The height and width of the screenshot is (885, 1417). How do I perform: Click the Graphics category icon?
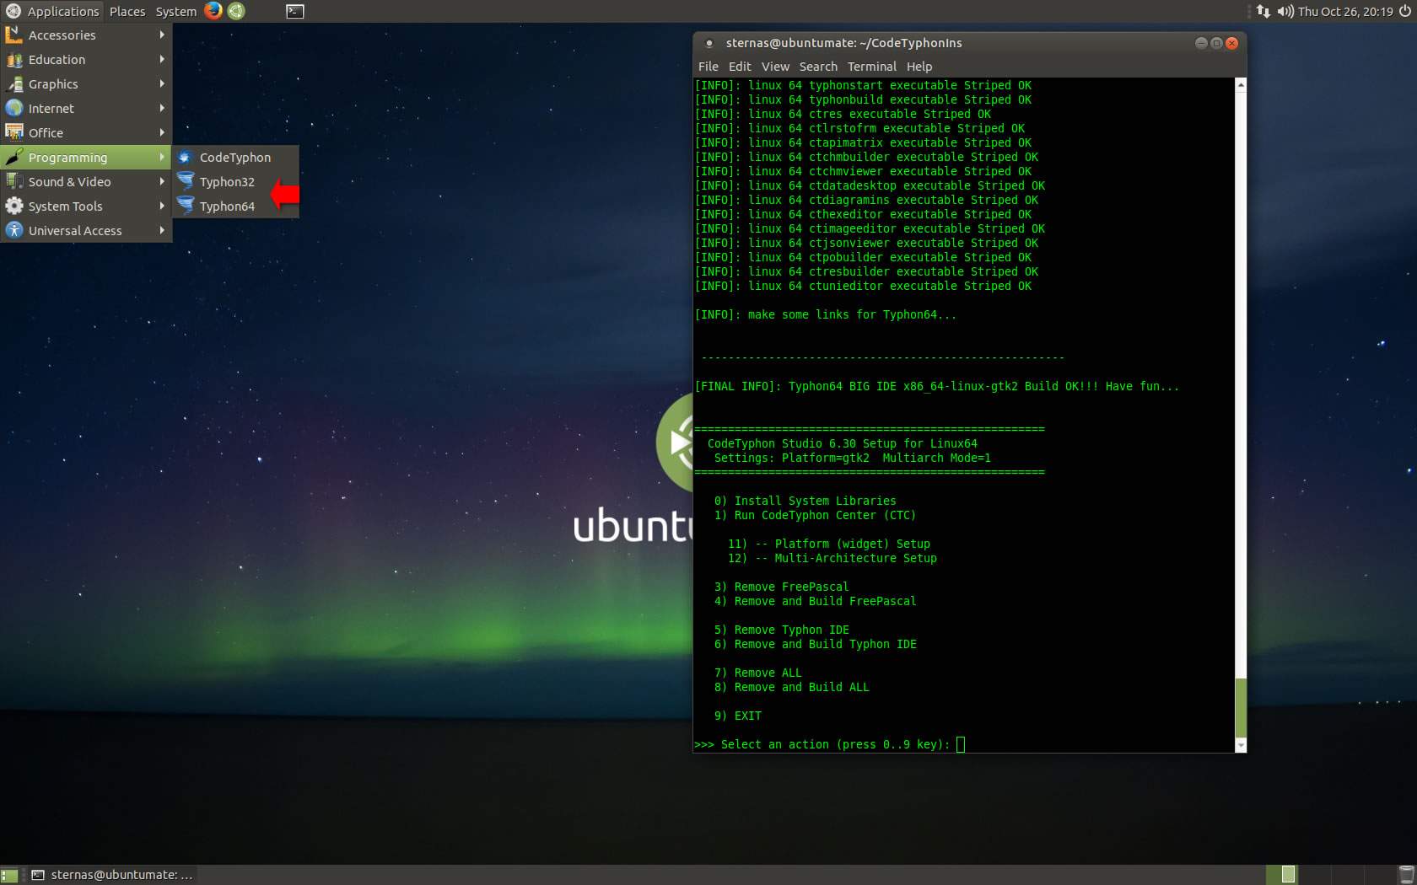click(x=13, y=83)
